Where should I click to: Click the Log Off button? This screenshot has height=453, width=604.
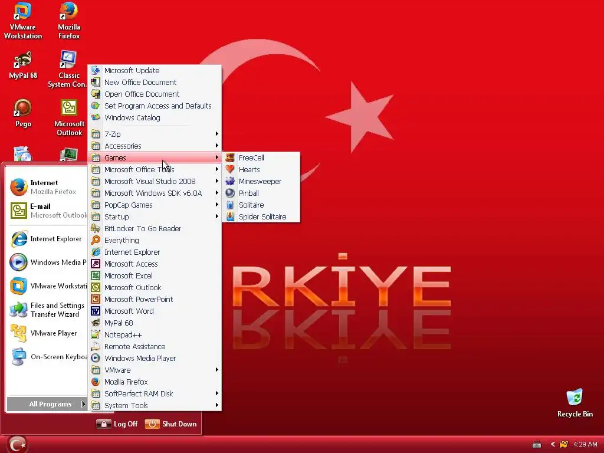coord(117,424)
